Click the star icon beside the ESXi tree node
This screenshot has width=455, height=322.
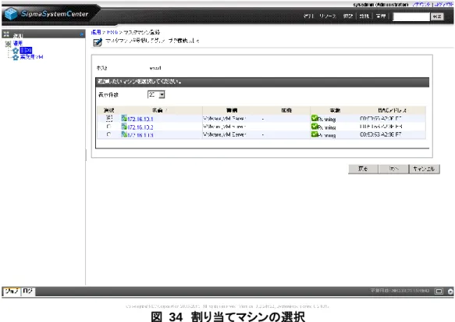click(x=16, y=51)
